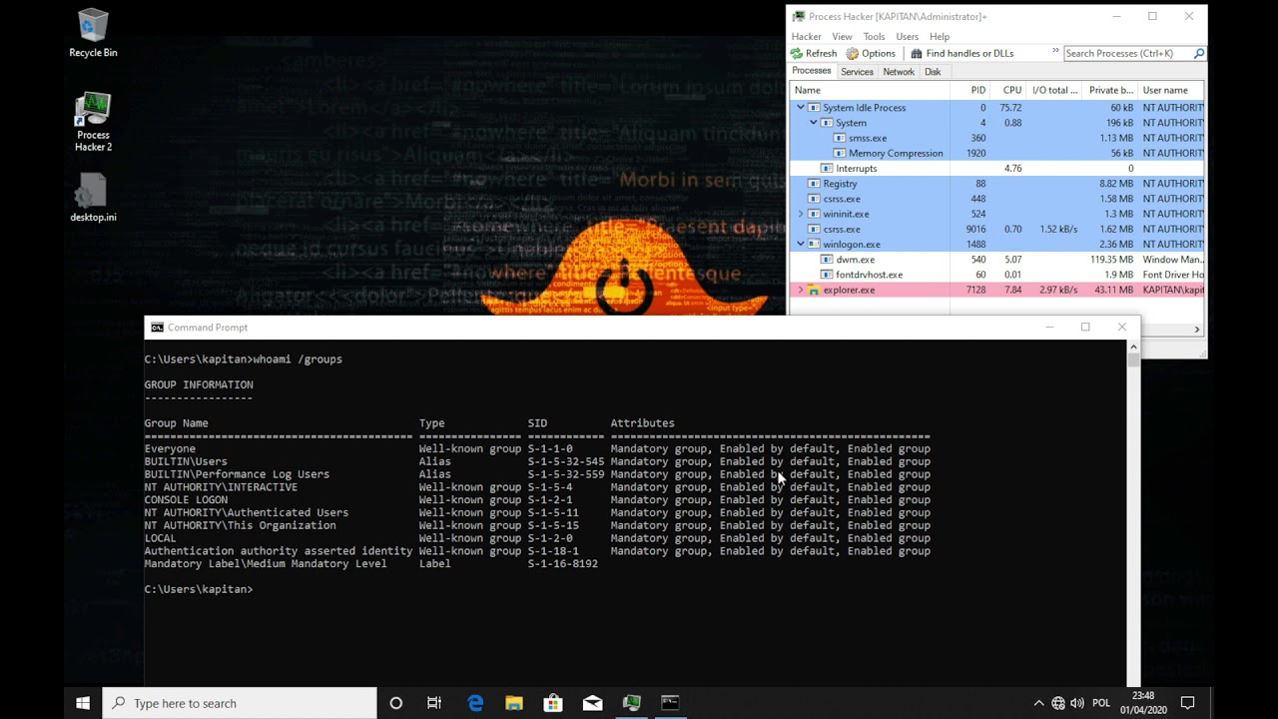Click the Command Prompt title bar icon
Screen dimensions: 1278x719
click(157, 328)
